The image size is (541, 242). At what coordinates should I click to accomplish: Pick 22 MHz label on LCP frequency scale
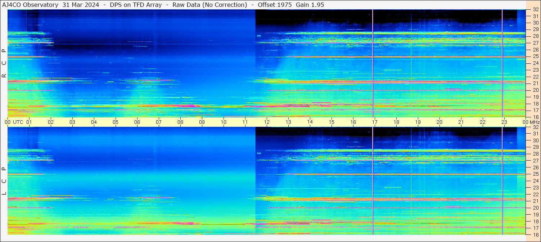[536, 194]
